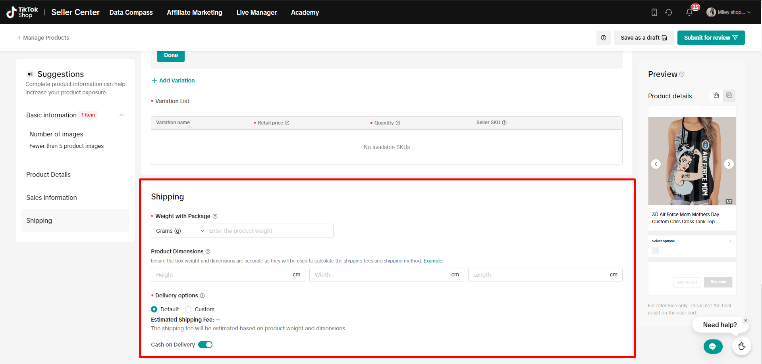Click the mobile app phone icon

pyautogui.click(x=654, y=12)
